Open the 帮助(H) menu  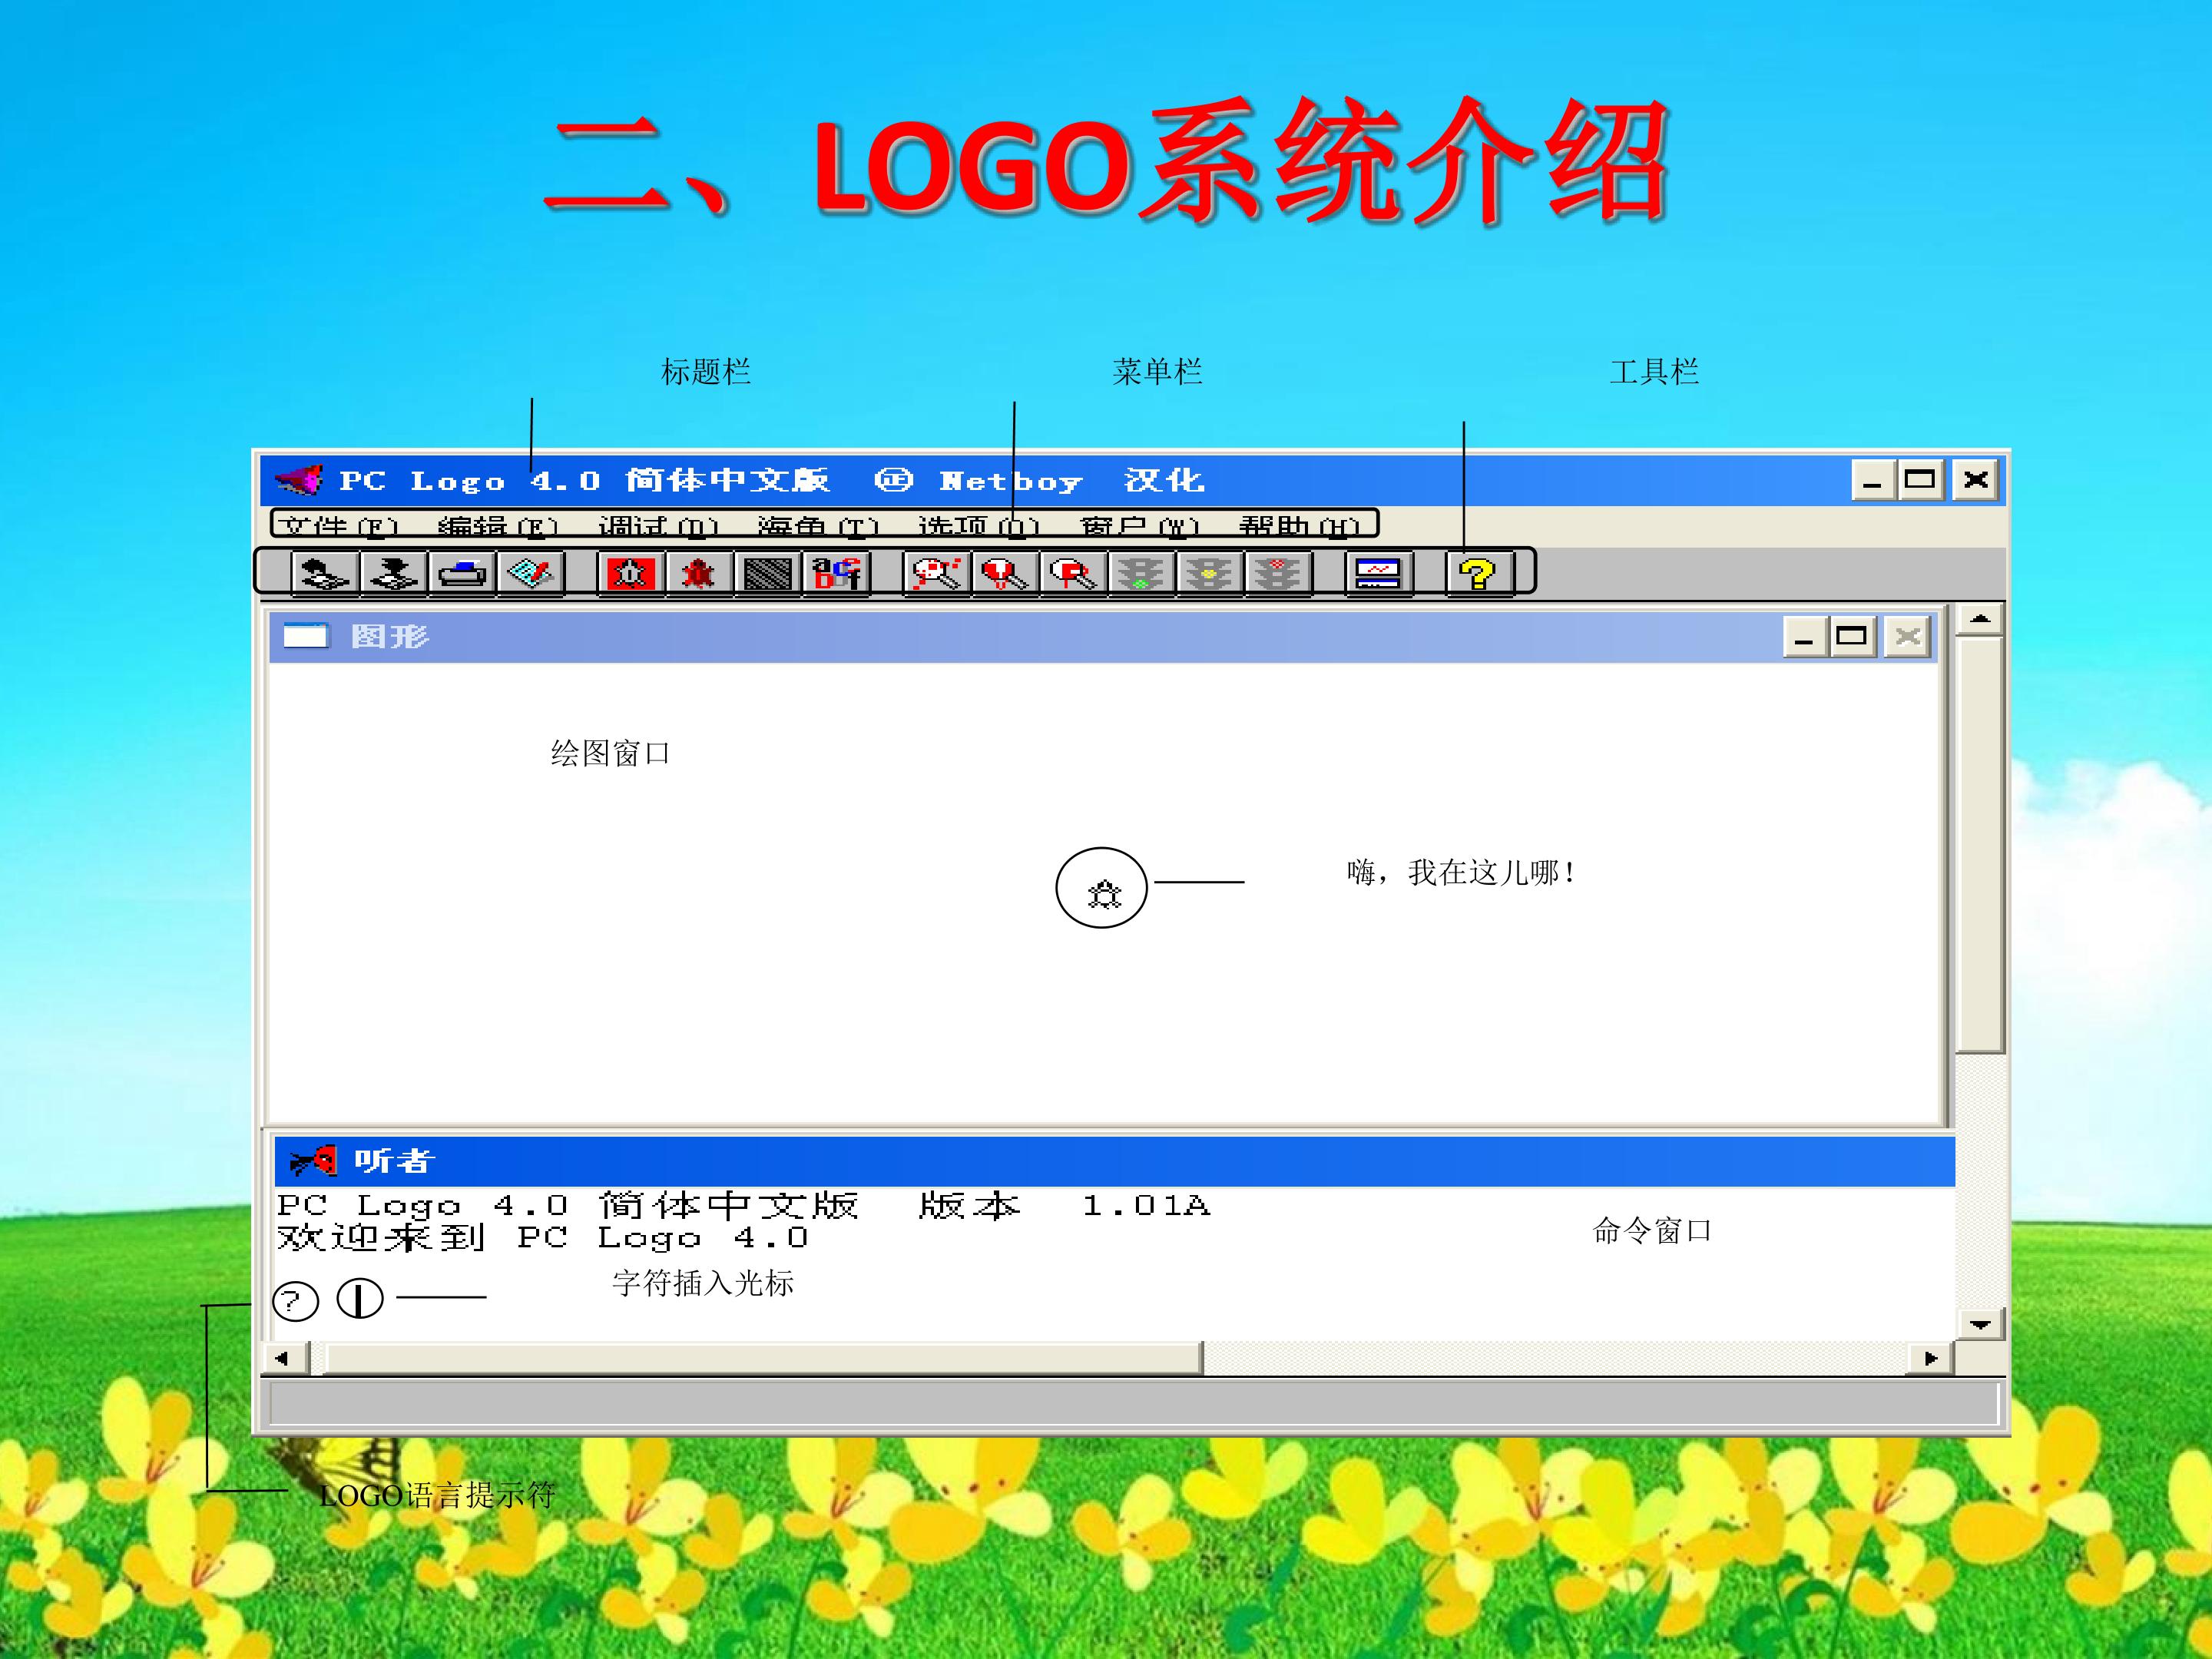[1298, 526]
